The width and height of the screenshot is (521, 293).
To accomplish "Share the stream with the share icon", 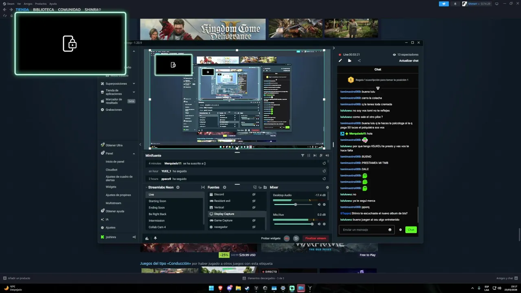I will (x=359, y=61).
